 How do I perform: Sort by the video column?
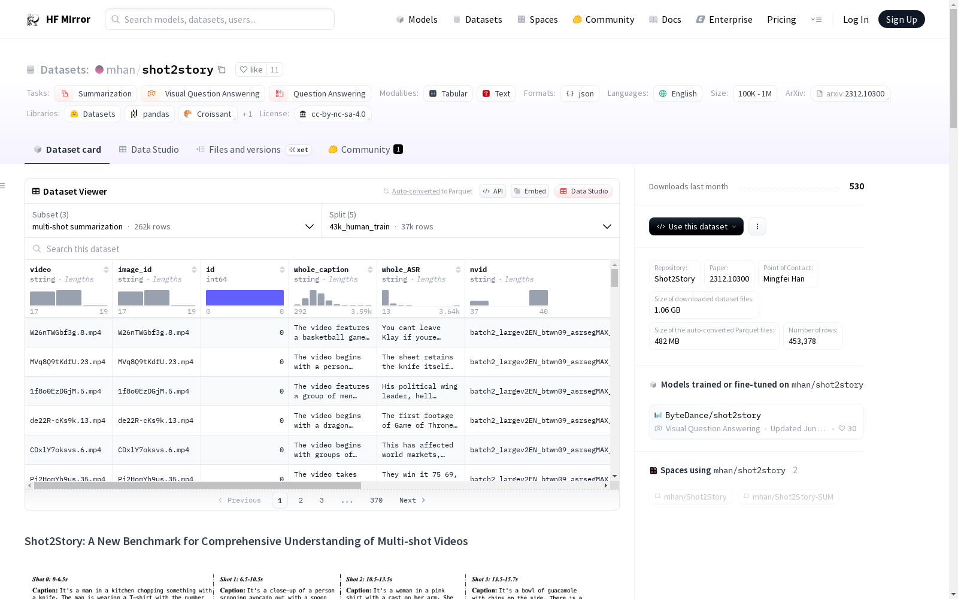tap(106, 270)
